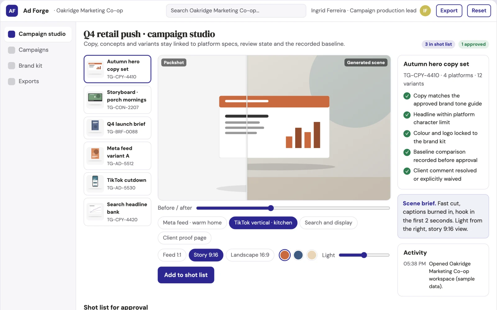Click the Before / after slider handle
This screenshot has width=497, height=310.
pos(271,208)
